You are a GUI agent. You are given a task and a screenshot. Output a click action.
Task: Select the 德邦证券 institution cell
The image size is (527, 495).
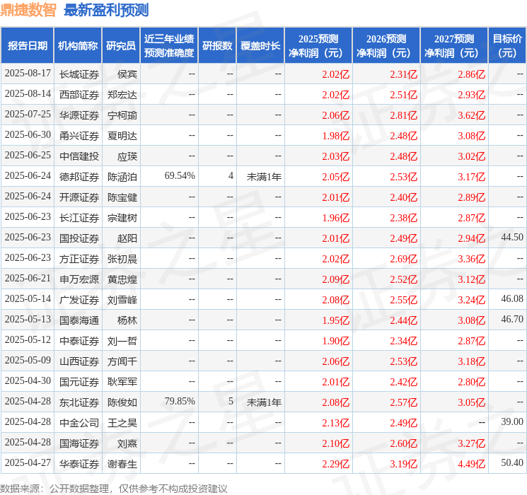[x=79, y=177]
